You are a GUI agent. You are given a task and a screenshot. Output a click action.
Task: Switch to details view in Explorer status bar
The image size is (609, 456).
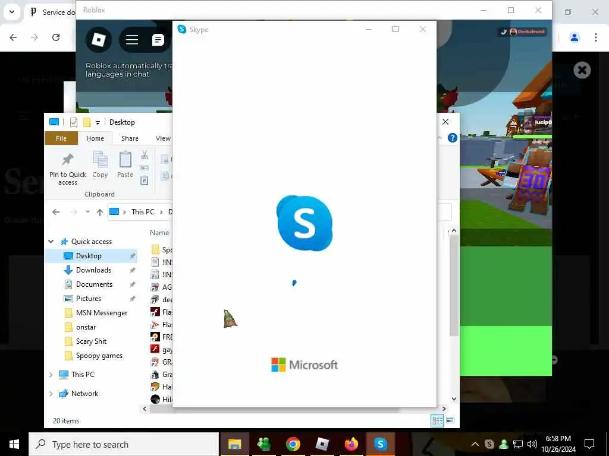(x=437, y=421)
